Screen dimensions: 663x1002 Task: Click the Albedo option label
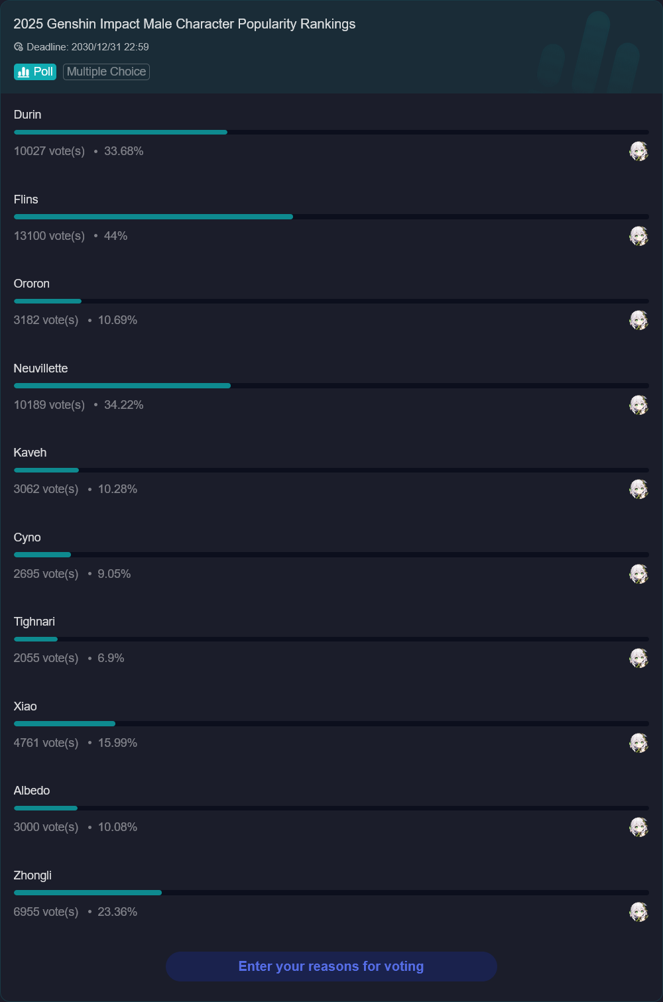click(32, 791)
